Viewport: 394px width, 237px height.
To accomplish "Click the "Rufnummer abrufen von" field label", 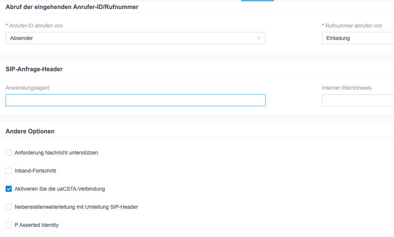I will pyautogui.click(x=354, y=26).
